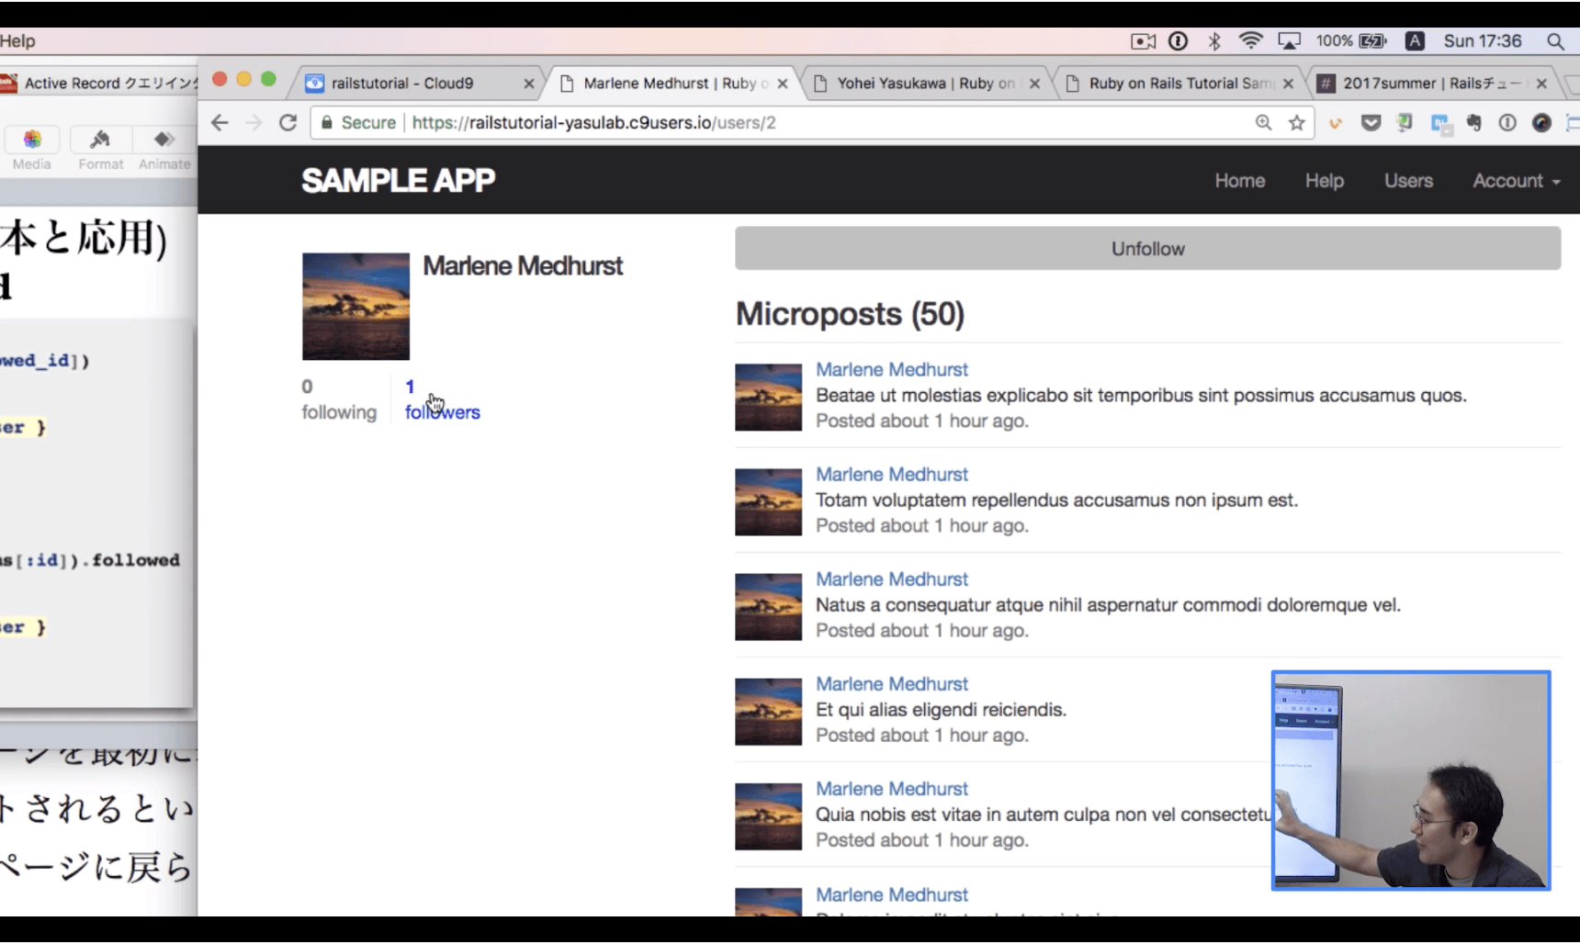
Task: Open Spotlight search in macOS menu bar
Action: [x=1555, y=41]
